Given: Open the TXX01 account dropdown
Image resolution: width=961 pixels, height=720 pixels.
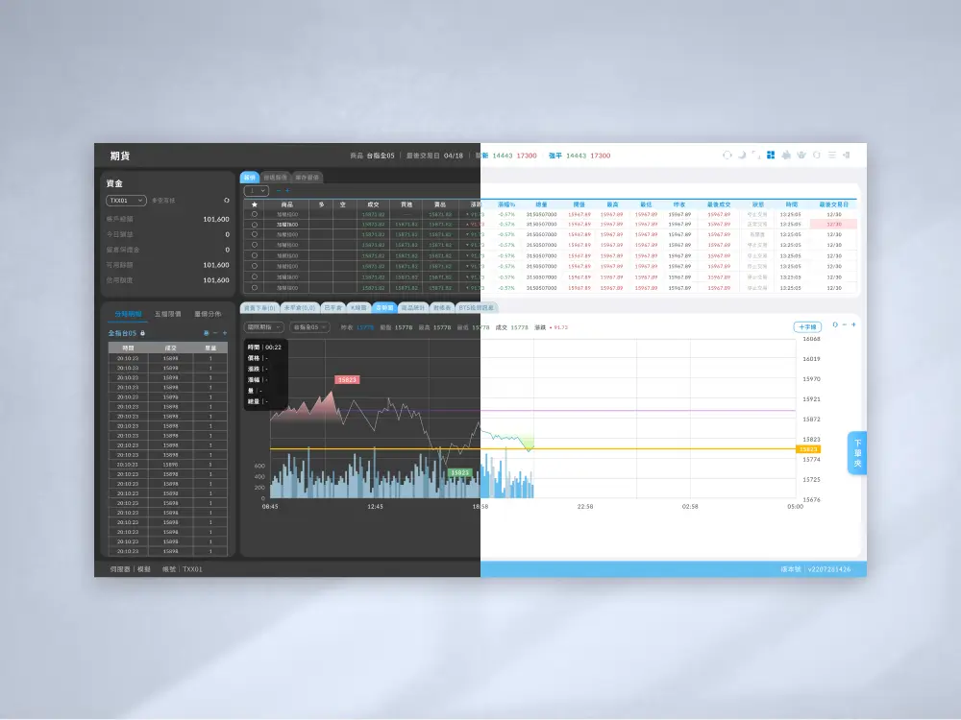Looking at the screenshot, I should pos(126,201).
